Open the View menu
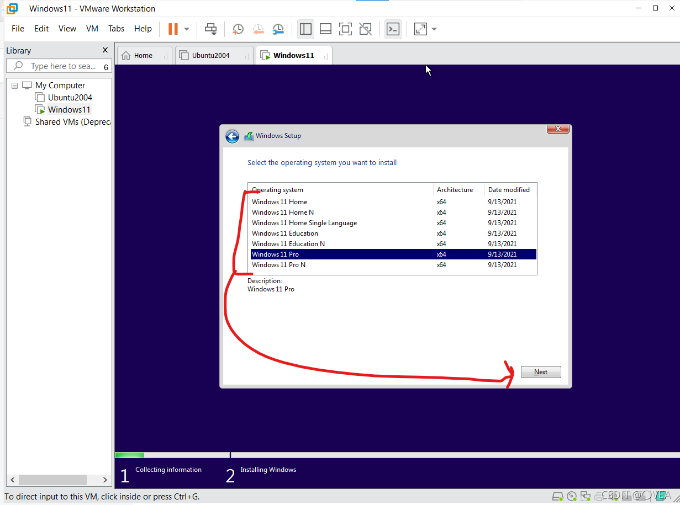This screenshot has height=505, width=680. pyautogui.click(x=67, y=29)
